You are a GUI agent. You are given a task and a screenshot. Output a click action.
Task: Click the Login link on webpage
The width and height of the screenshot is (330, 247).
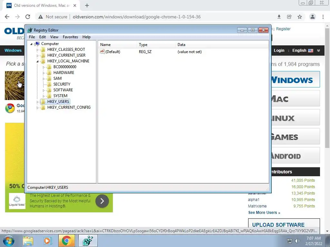coord(279,50)
